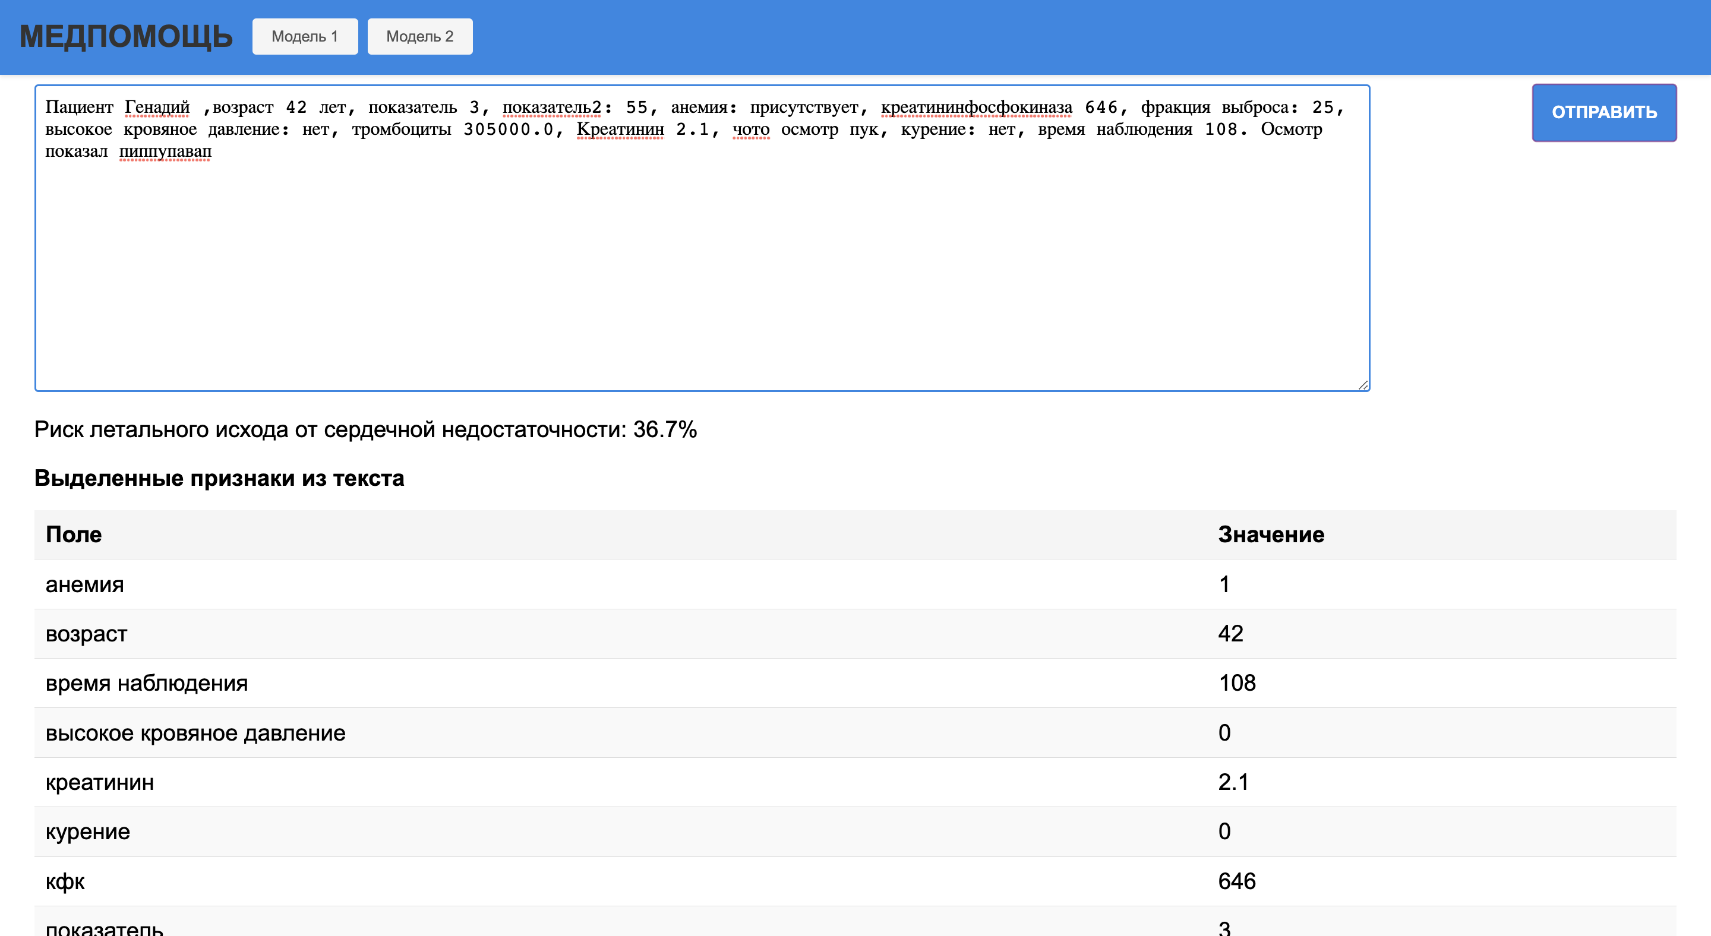Viewport: 1711px width, 936px height.
Task: Switch to Модель 2
Action: pos(419,36)
